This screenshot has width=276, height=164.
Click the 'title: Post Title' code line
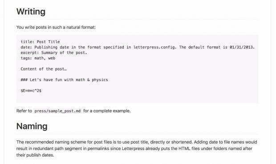coord(40,42)
